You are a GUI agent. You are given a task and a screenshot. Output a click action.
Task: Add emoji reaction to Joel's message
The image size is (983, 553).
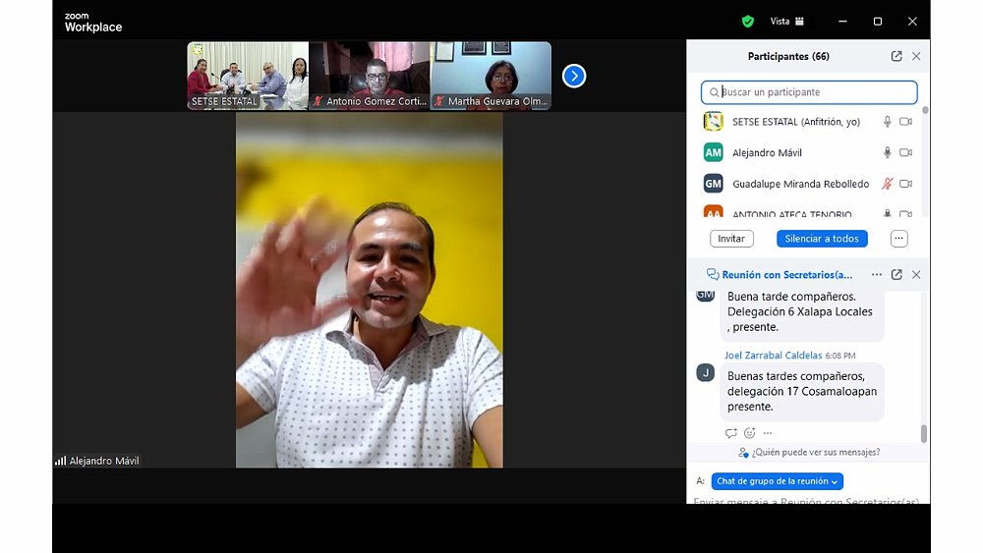(x=749, y=433)
